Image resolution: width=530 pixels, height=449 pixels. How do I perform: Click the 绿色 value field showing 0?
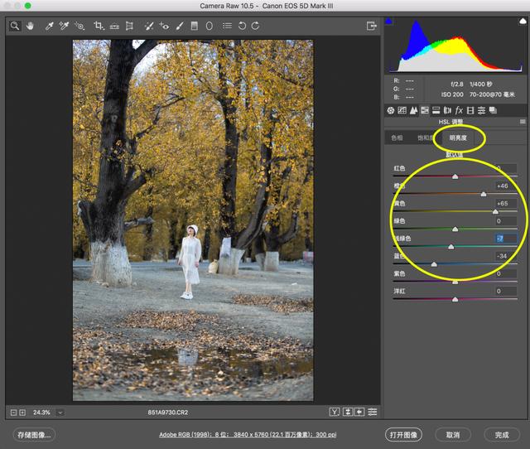pos(506,221)
